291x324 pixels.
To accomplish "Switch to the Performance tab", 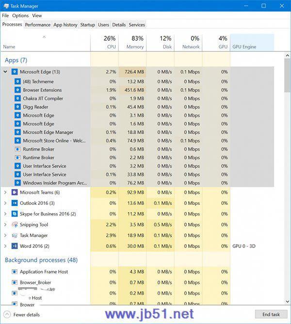I will point(37,25).
